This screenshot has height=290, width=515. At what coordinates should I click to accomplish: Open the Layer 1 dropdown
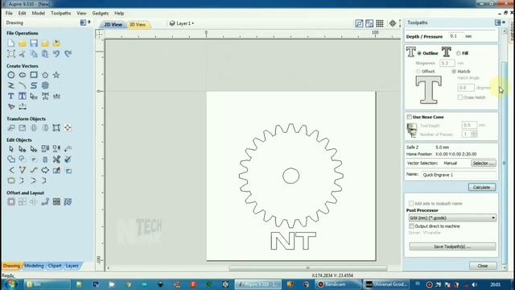pyautogui.click(x=182, y=23)
